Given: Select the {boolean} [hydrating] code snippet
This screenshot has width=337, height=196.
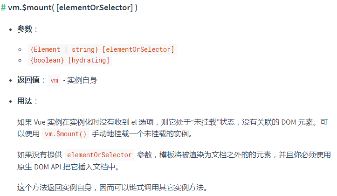Looking at the screenshot, I should coord(70,60).
